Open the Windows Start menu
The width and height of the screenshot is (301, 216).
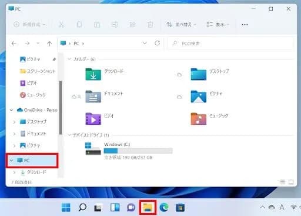point(66,207)
